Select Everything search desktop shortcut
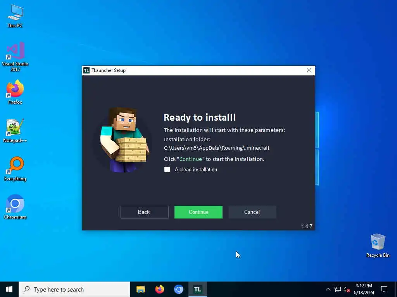The image size is (397, 297). point(15,169)
